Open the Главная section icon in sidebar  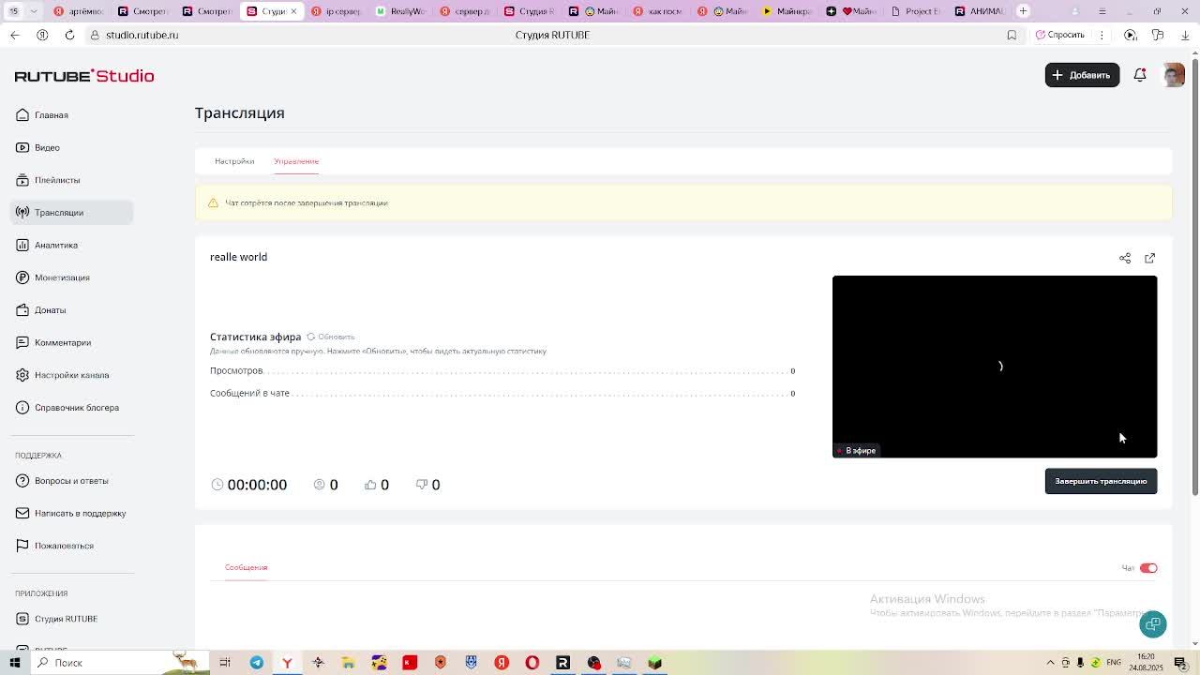pyautogui.click(x=22, y=115)
